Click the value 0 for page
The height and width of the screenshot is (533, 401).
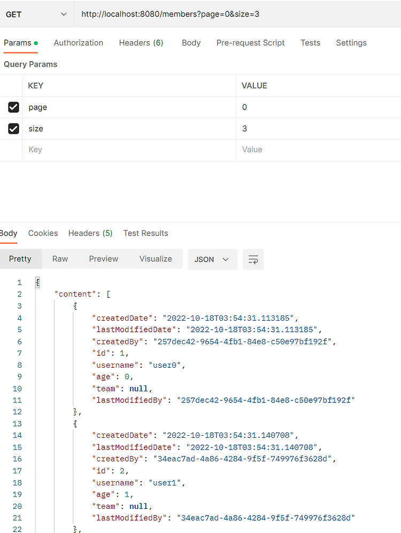319,107
